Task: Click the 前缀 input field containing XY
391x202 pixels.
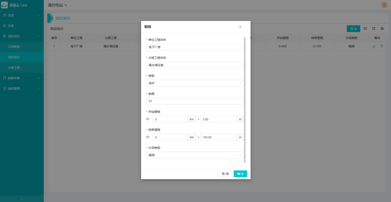Action: 195,101
